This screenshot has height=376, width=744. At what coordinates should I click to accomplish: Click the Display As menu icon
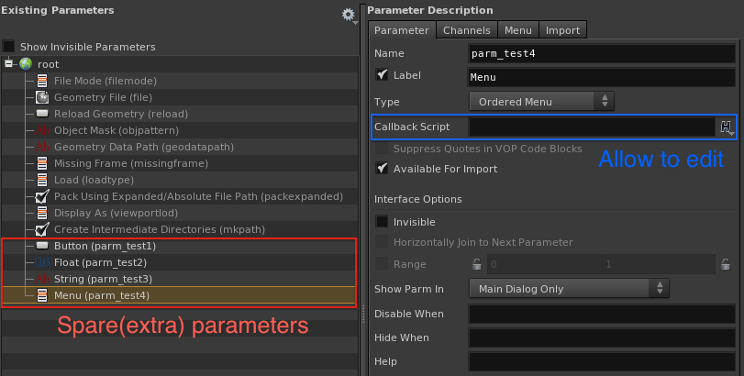[42, 213]
